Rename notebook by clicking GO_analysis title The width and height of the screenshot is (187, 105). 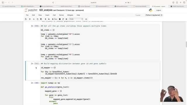pyautogui.click(x=46, y=10)
